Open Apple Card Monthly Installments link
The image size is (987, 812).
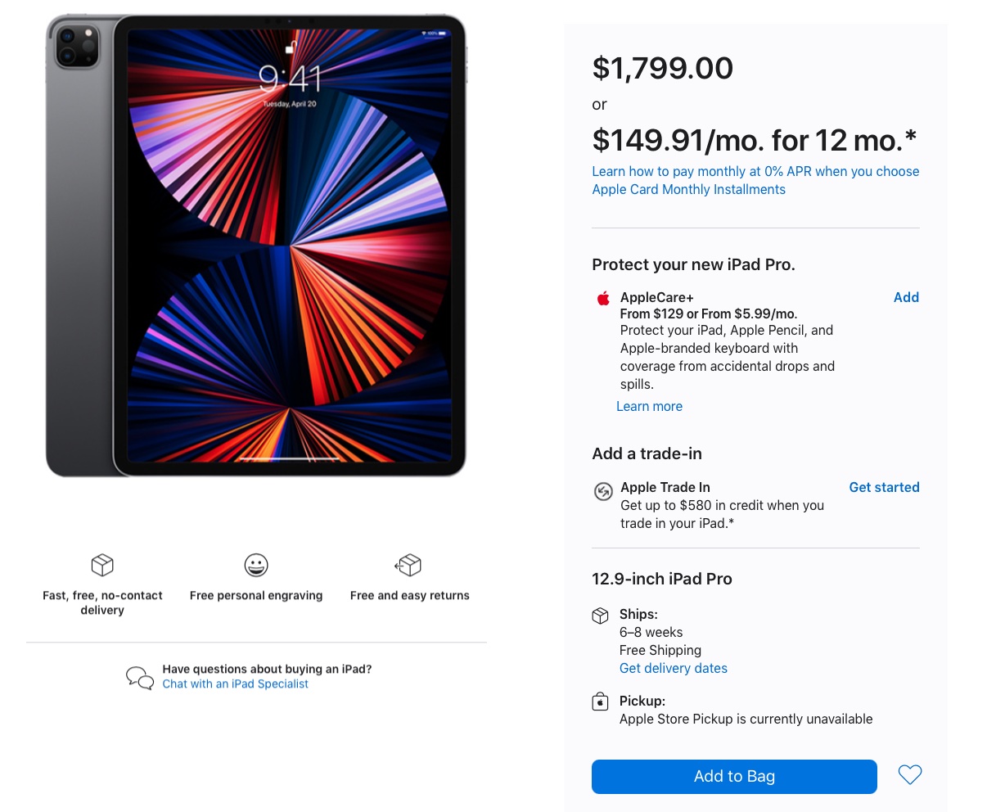(688, 189)
